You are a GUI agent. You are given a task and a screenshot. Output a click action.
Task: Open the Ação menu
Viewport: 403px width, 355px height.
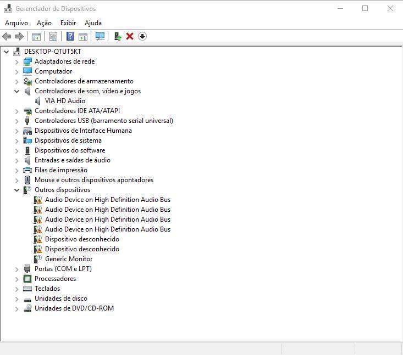point(44,23)
